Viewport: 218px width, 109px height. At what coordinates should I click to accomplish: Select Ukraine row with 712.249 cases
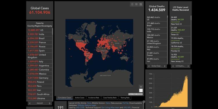39,99
